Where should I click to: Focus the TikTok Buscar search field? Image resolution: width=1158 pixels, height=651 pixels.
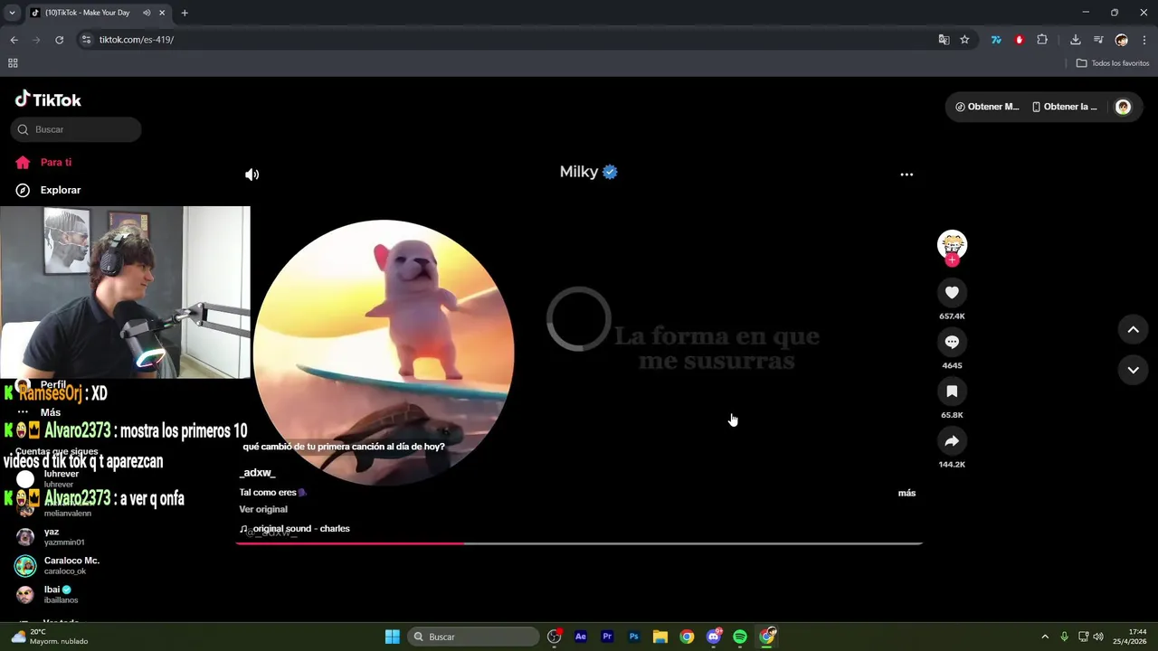pos(76,129)
